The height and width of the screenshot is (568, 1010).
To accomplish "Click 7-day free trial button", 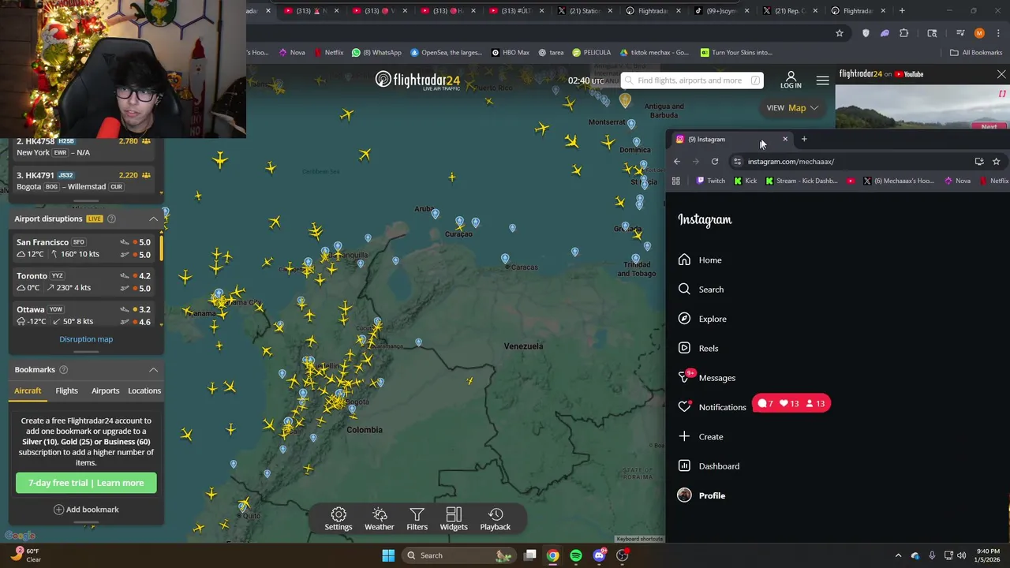I will pos(86,483).
